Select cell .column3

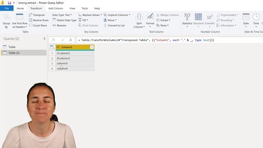click(75, 63)
